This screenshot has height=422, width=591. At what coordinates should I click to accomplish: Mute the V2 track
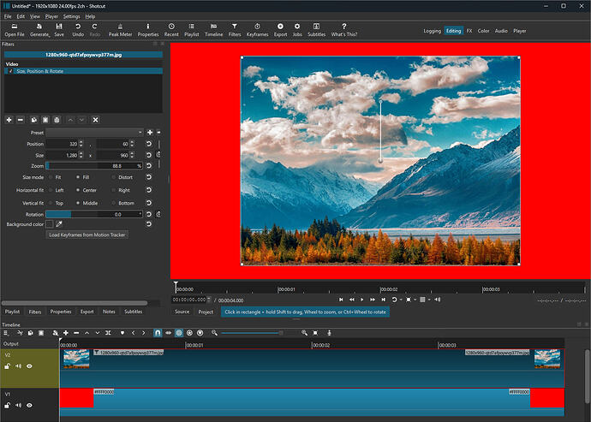point(18,366)
